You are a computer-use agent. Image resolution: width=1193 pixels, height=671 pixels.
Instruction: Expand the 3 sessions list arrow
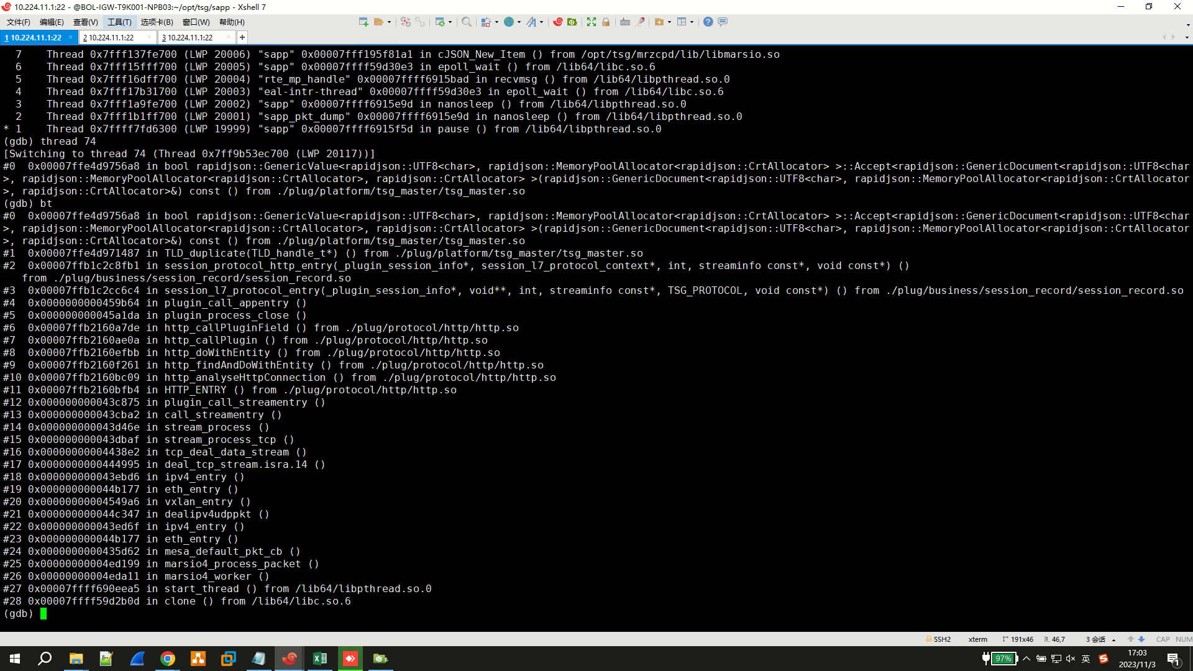[1113, 639]
